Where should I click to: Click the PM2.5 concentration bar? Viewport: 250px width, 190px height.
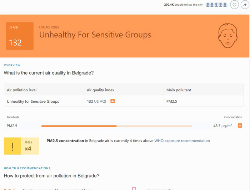(116, 126)
